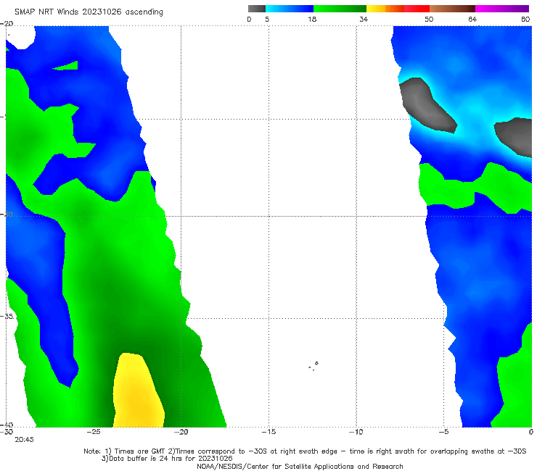537x471 pixels.
Task: Click the yellow-orange segment of the color bar
Action: point(385,9)
